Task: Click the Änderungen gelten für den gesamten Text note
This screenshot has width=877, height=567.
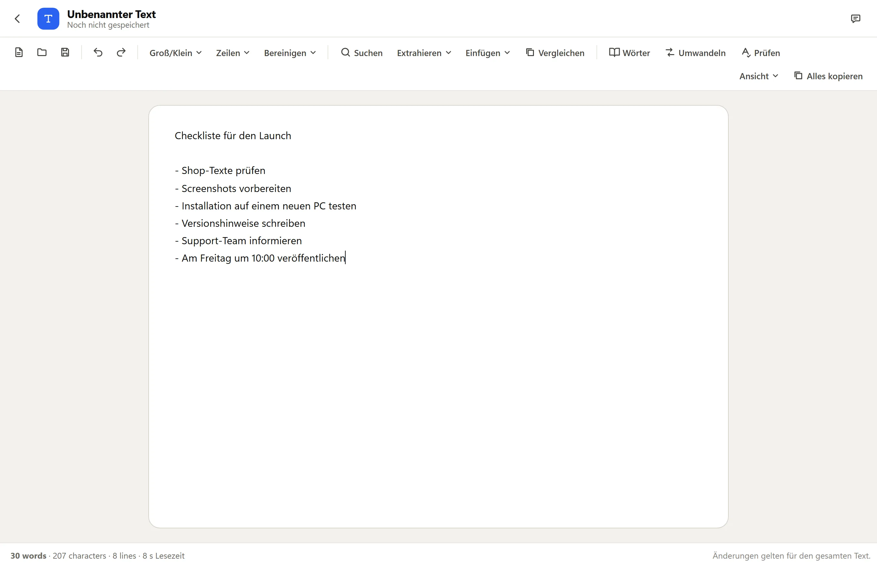Action: [791, 556]
